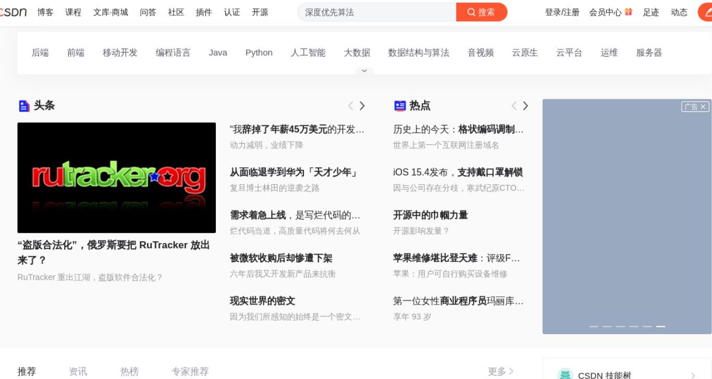This screenshot has height=379, width=712.
Task: Select 服务器 category
Action: (649, 53)
